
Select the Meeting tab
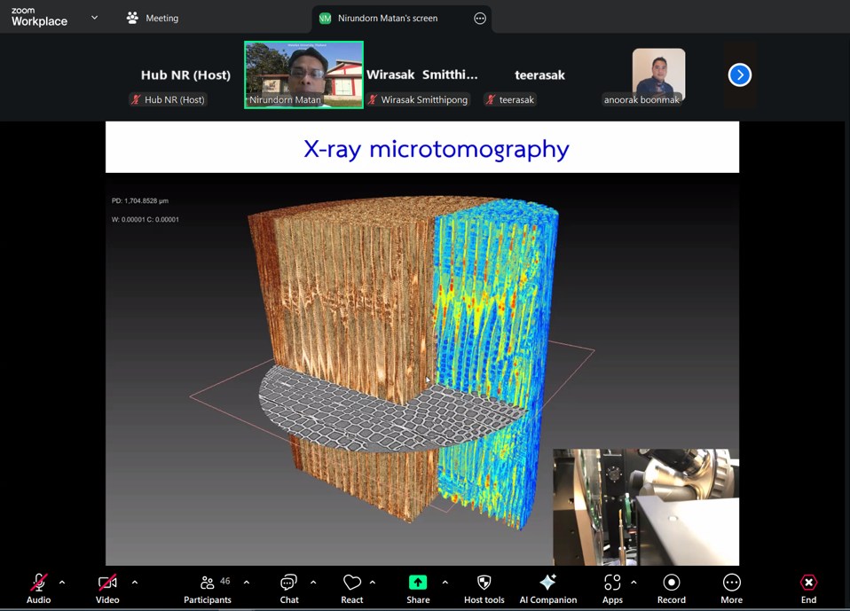[x=153, y=18]
